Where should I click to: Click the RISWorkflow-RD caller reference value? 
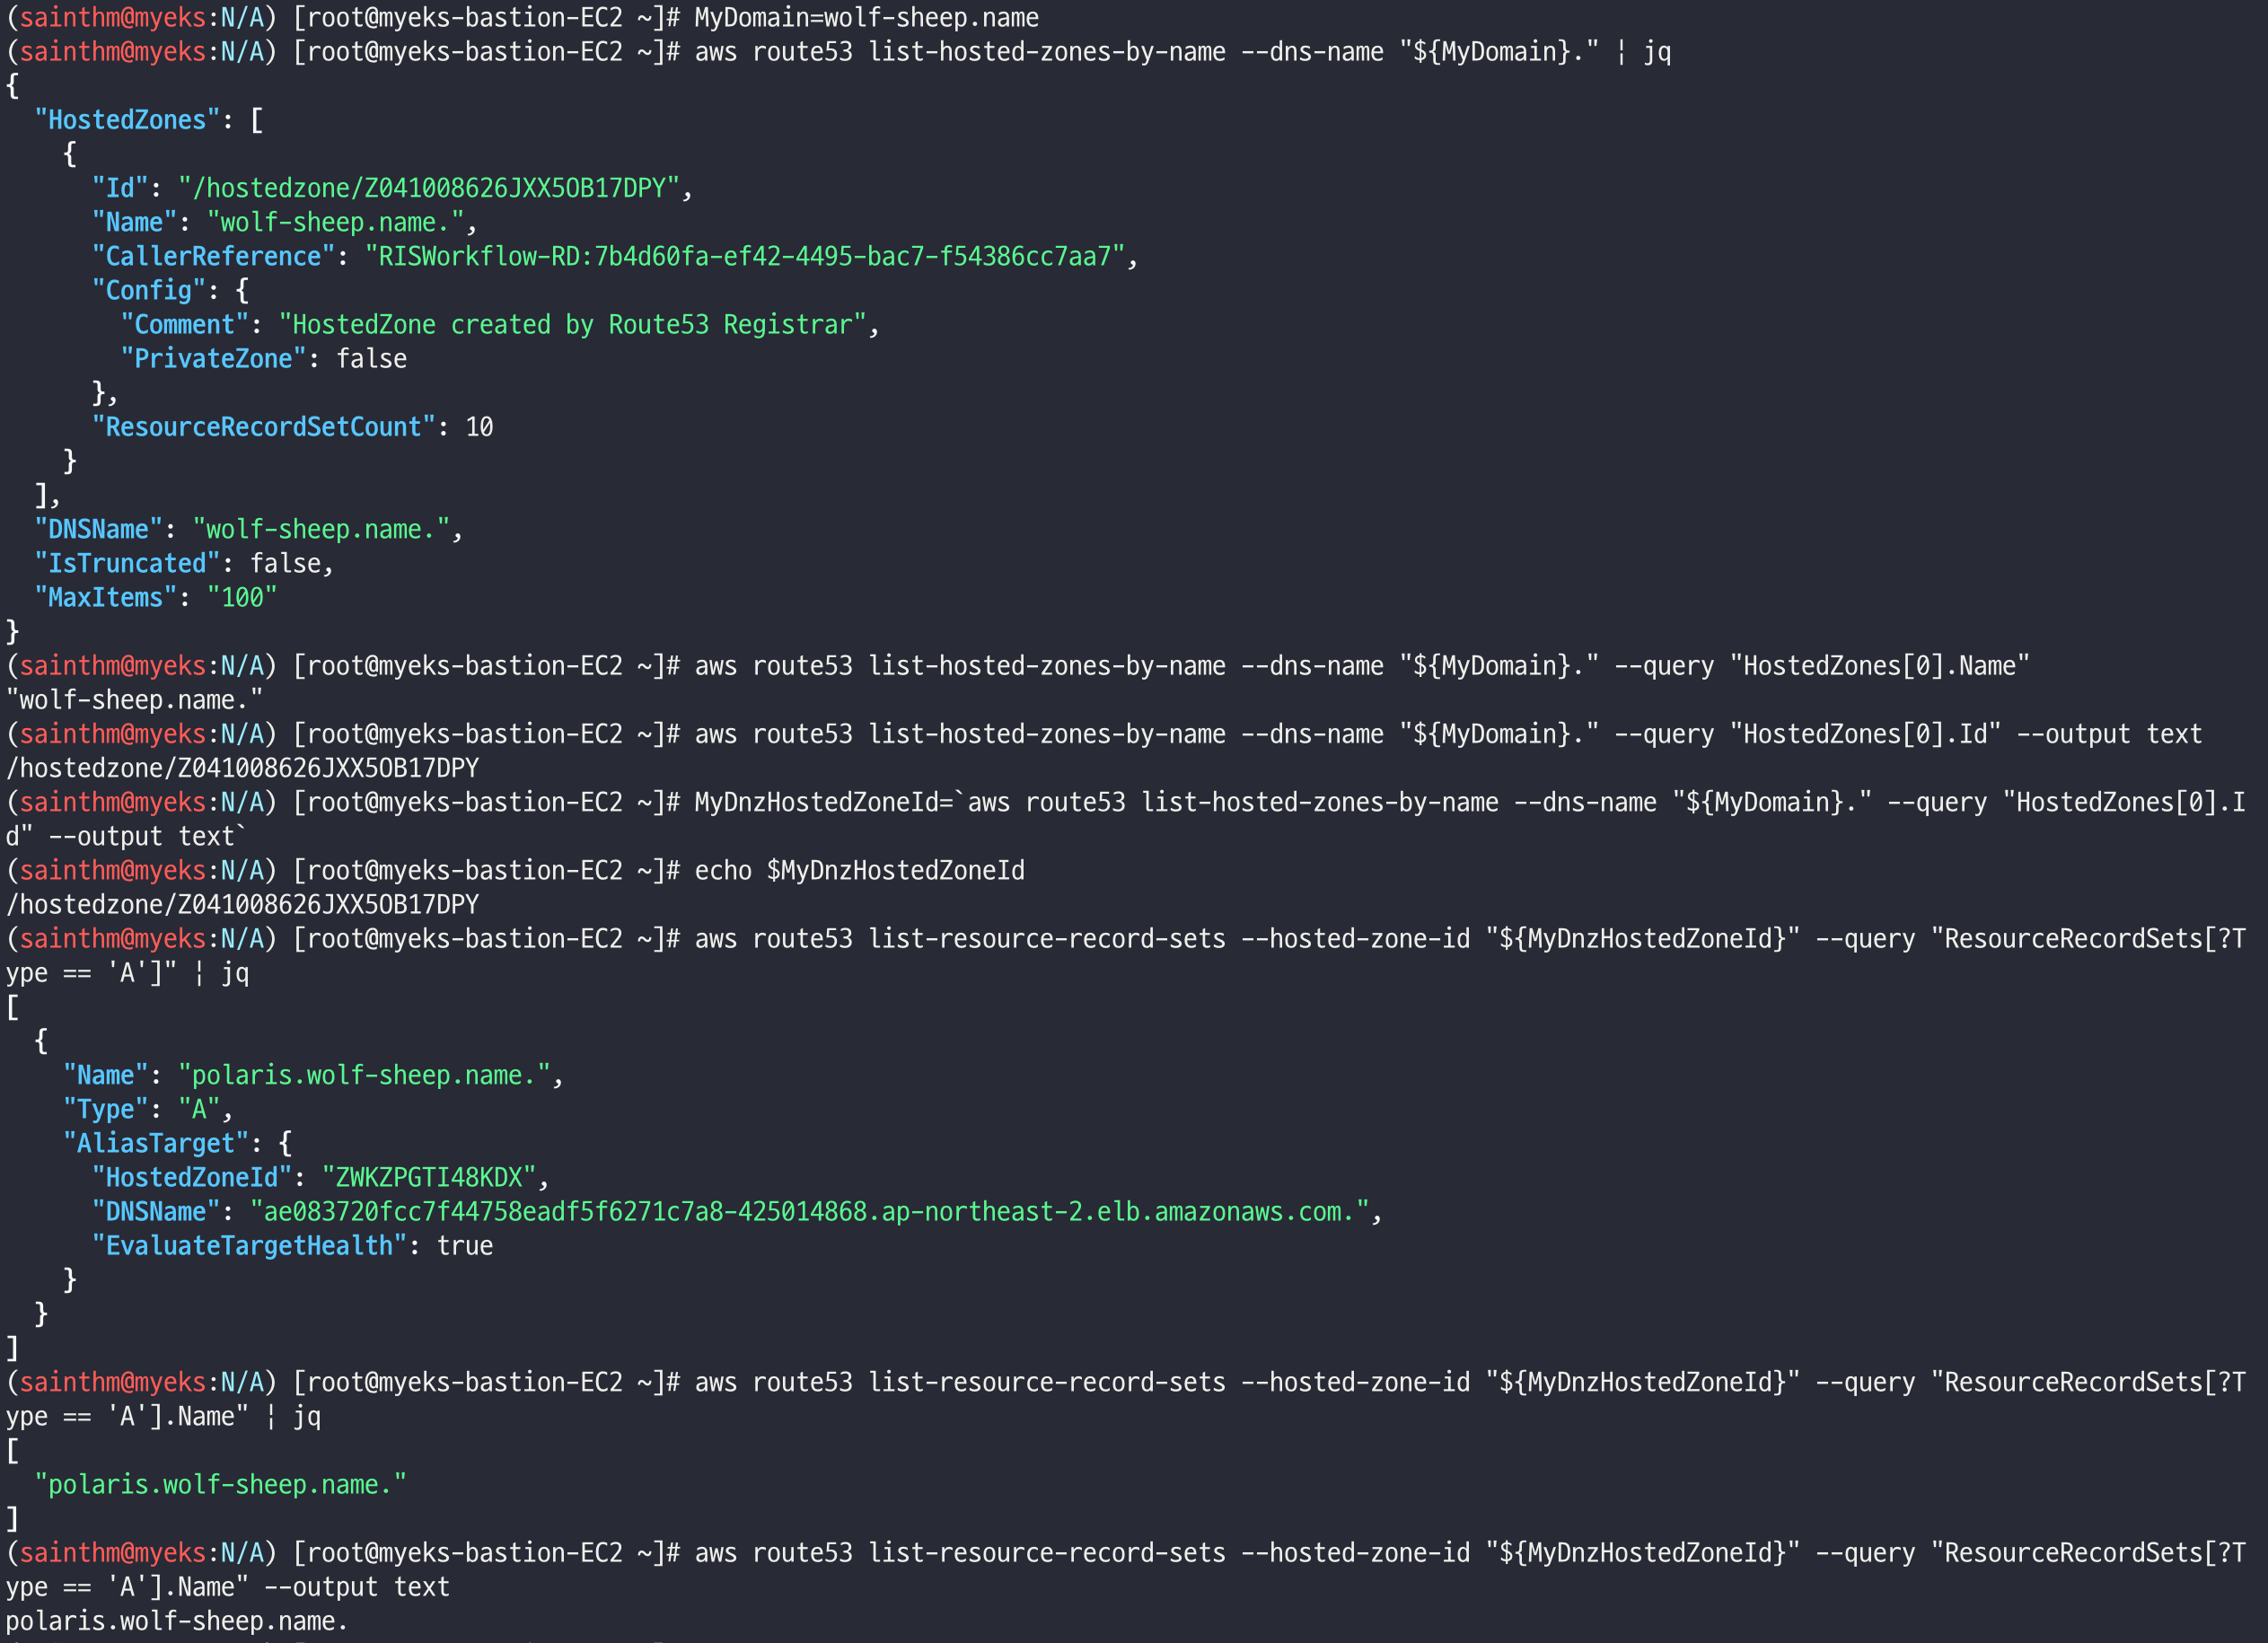tap(744, 256)
